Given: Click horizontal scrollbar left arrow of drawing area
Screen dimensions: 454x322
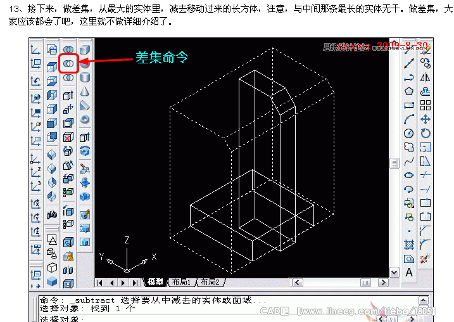Looking at the screenshot, I should 298,282.
